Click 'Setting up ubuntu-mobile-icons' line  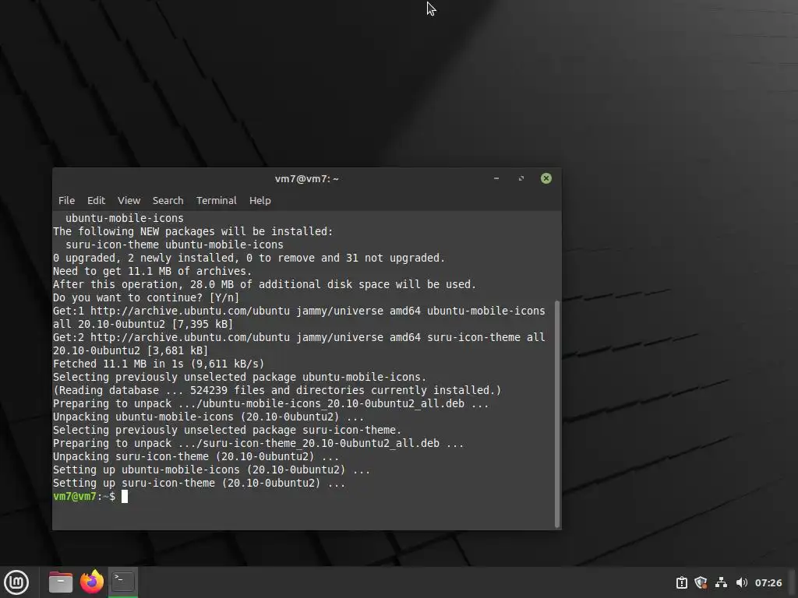pyautogui.click(x=212, y=470)
